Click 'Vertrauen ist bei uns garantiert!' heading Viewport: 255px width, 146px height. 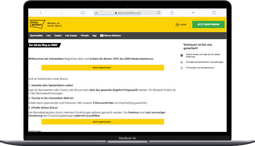tap(197, 47)
